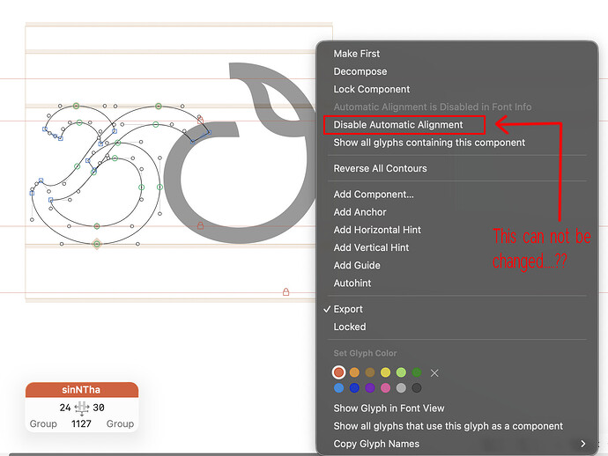This screenshot has width=608, height=456.
Task: Click lock icon at component baseline
Action: pos(200,225)
